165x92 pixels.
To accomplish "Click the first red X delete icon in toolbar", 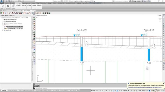I will click(x=39, y=13).
